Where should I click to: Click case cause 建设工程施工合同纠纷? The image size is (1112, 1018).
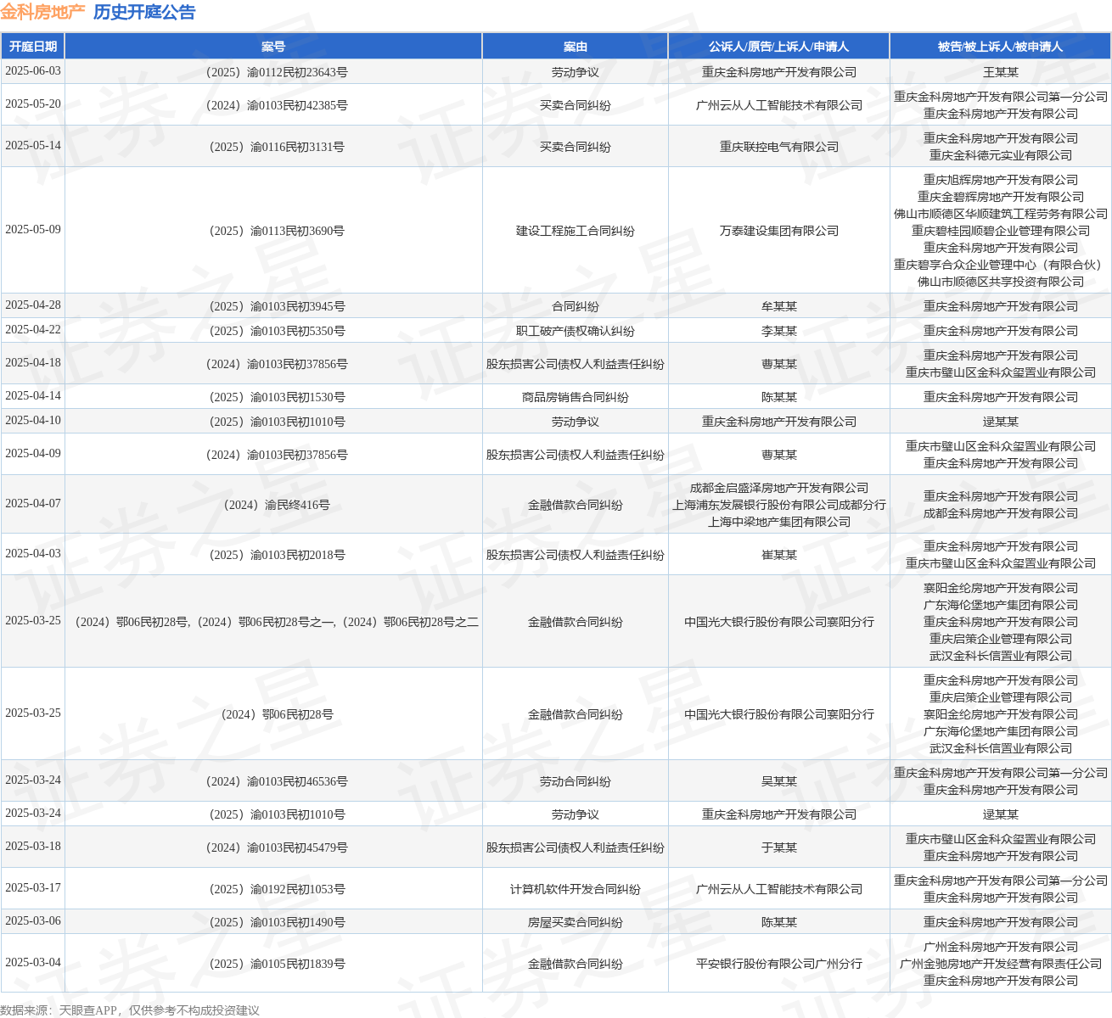(x=576, y=231)
